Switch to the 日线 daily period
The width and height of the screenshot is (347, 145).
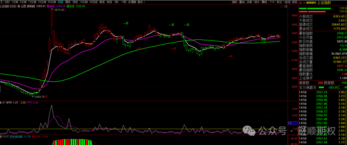[60, 2]
